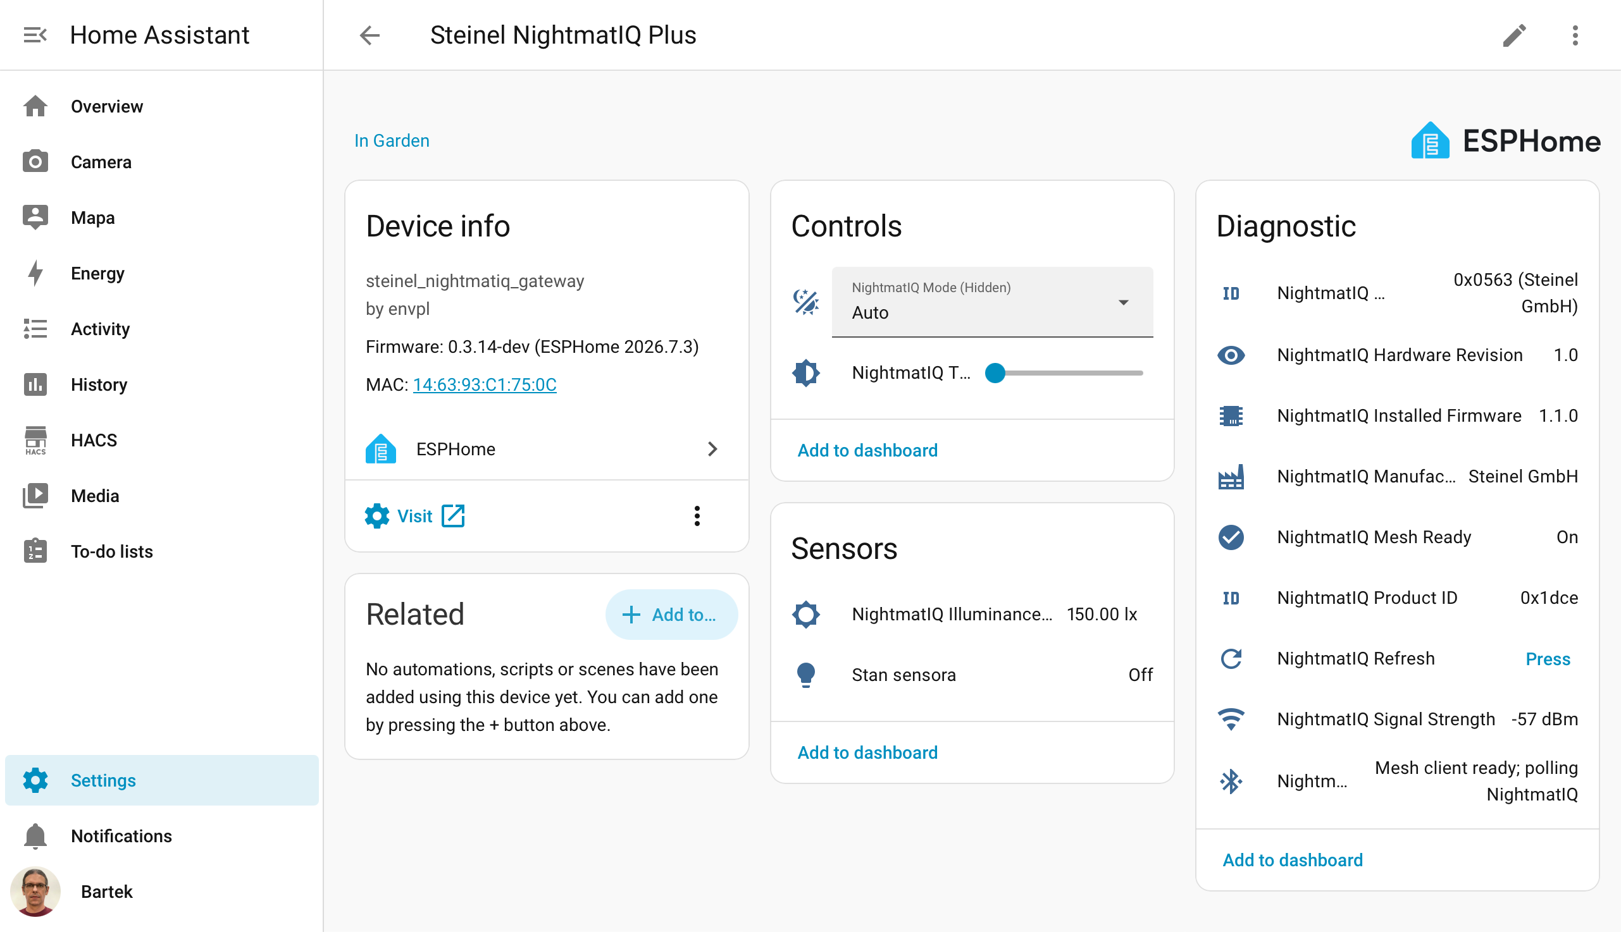Click the ESPHome integration row
1621x932 pixels.
pyautogui.click(x=547, y=450)
